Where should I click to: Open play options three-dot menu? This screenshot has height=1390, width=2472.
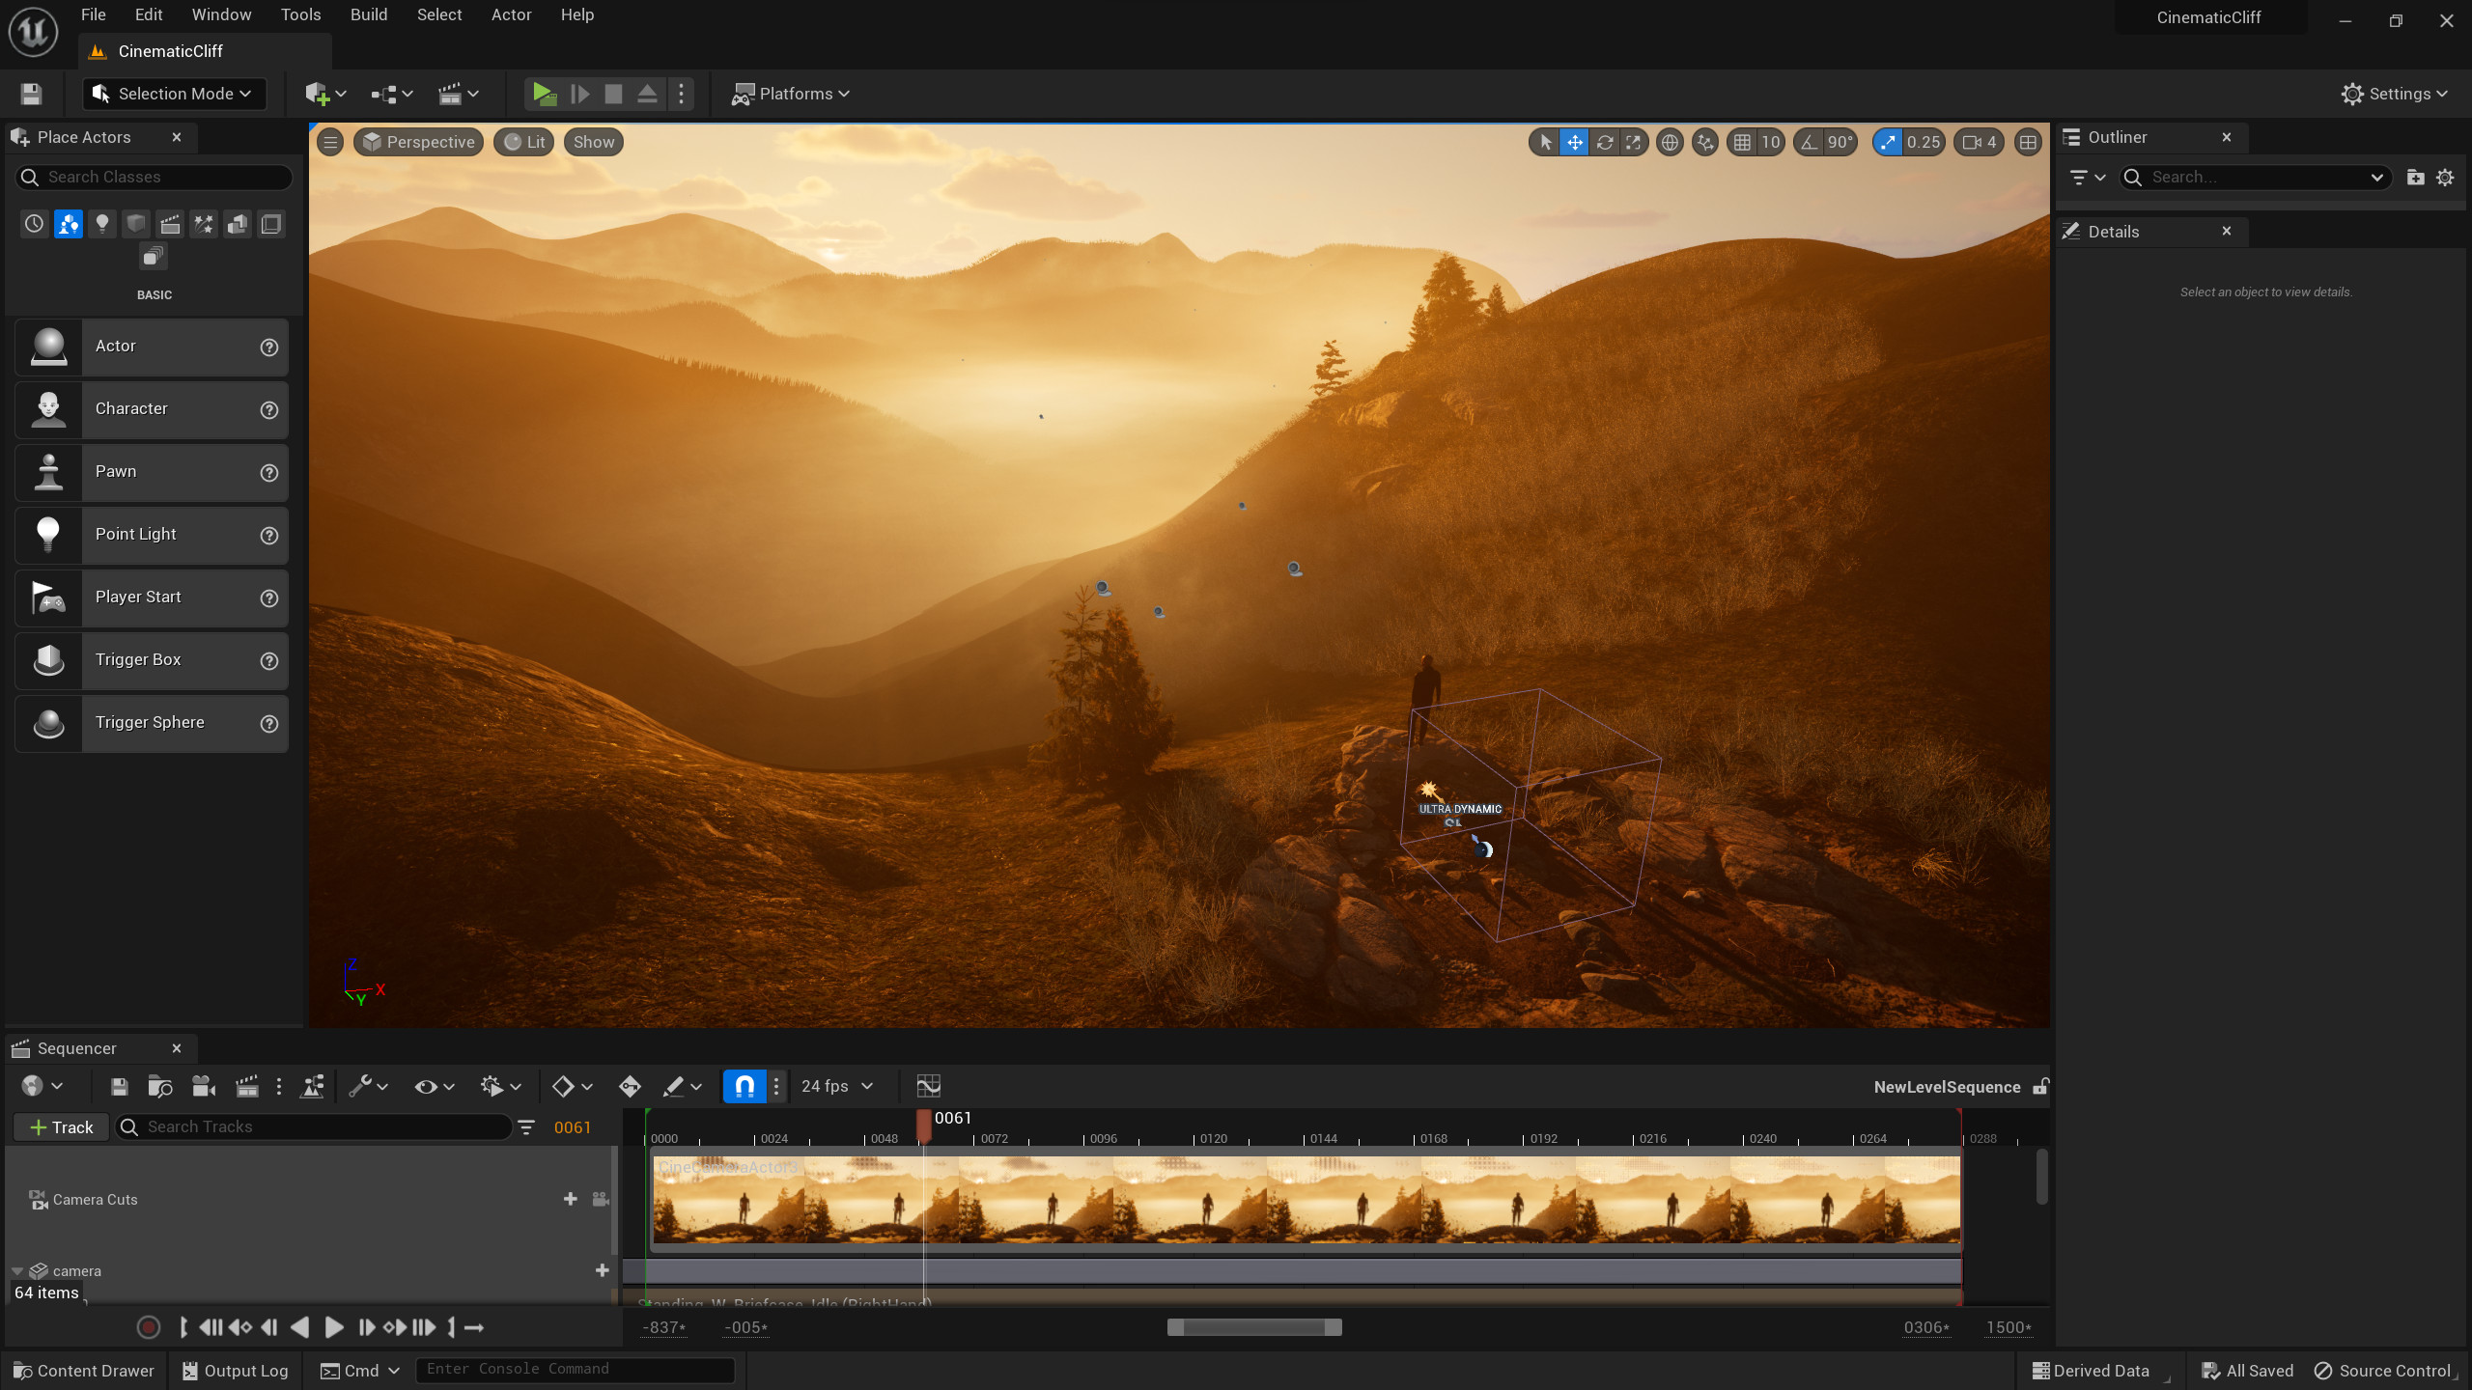(x=682, y=94)
